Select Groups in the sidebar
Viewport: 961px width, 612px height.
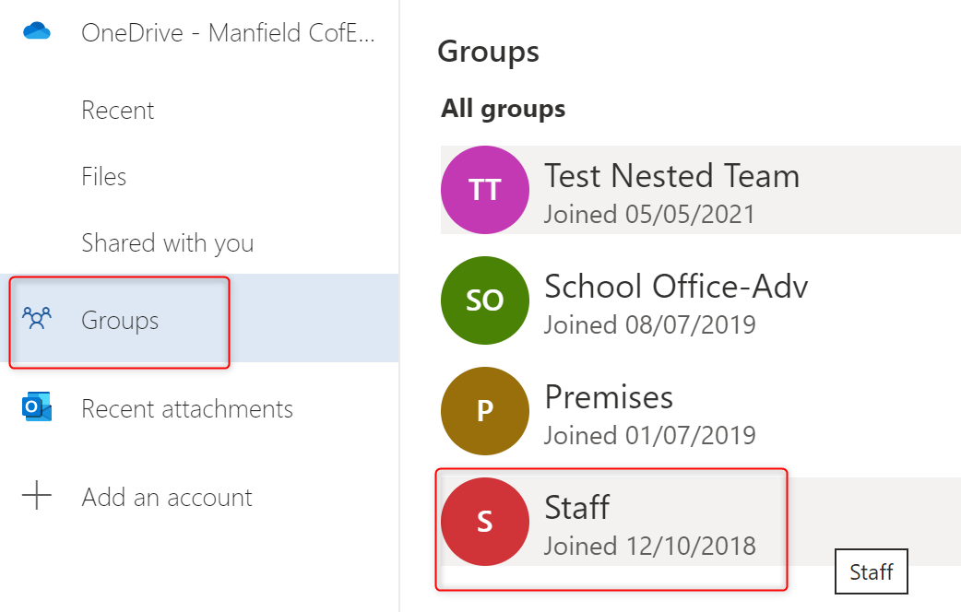coord(120,321)
